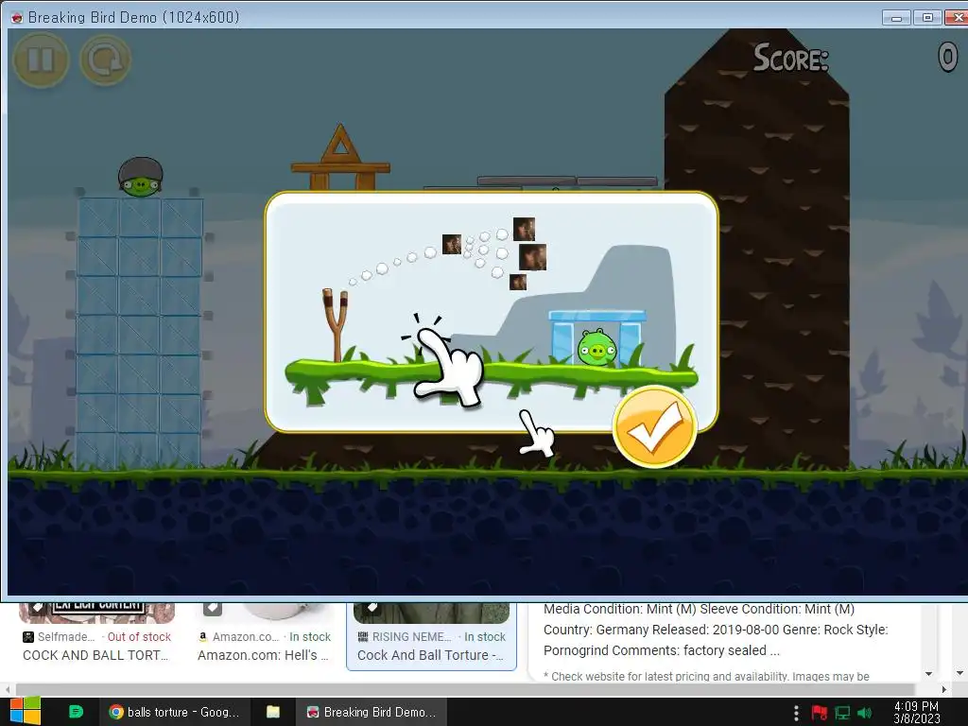Click the helmet pig atop the glass tower
The height and width of the screenshot is (726, 968).
[x=141, y=177]
